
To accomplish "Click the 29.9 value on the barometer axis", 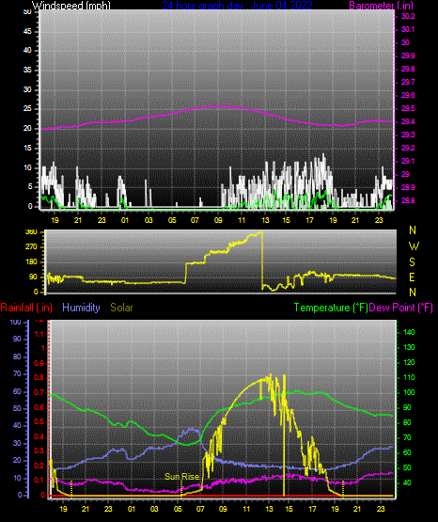I will click(x=408, y=55).
